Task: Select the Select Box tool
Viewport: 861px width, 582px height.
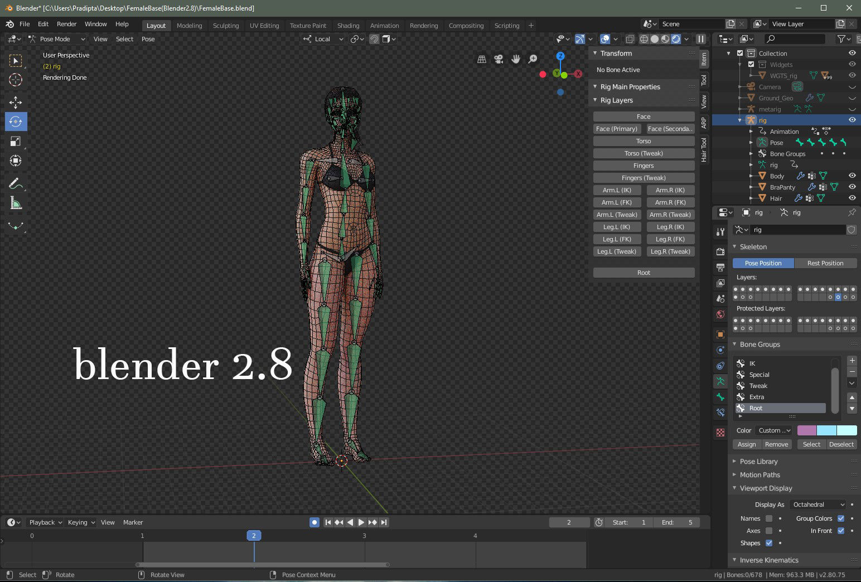Action: click(16, 60)
